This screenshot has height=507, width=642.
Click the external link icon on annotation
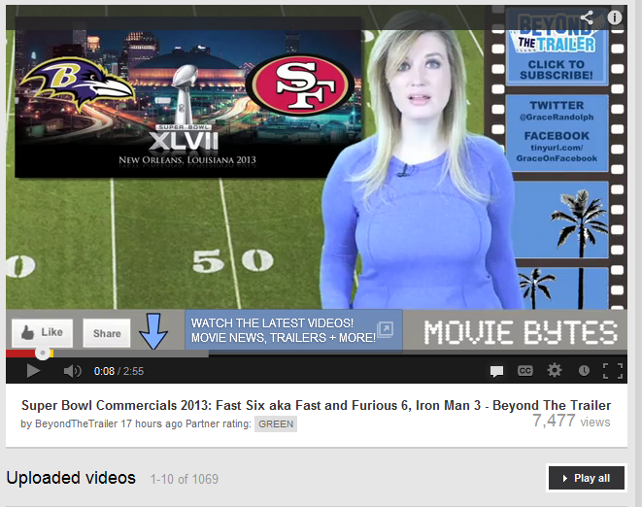coord(386,329)
